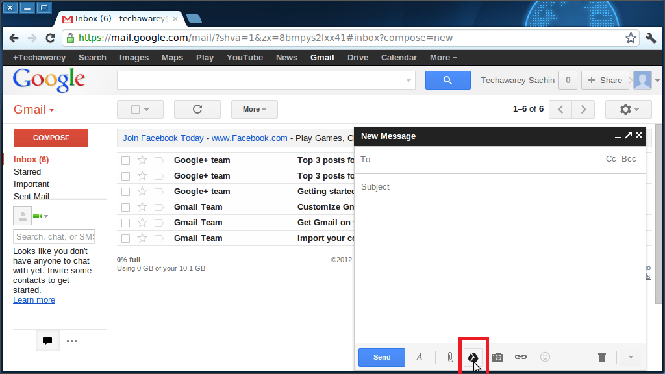Viewport: 665px width, 374px height.
Task: Click the Subject field
Action: [x=500, y=187]
